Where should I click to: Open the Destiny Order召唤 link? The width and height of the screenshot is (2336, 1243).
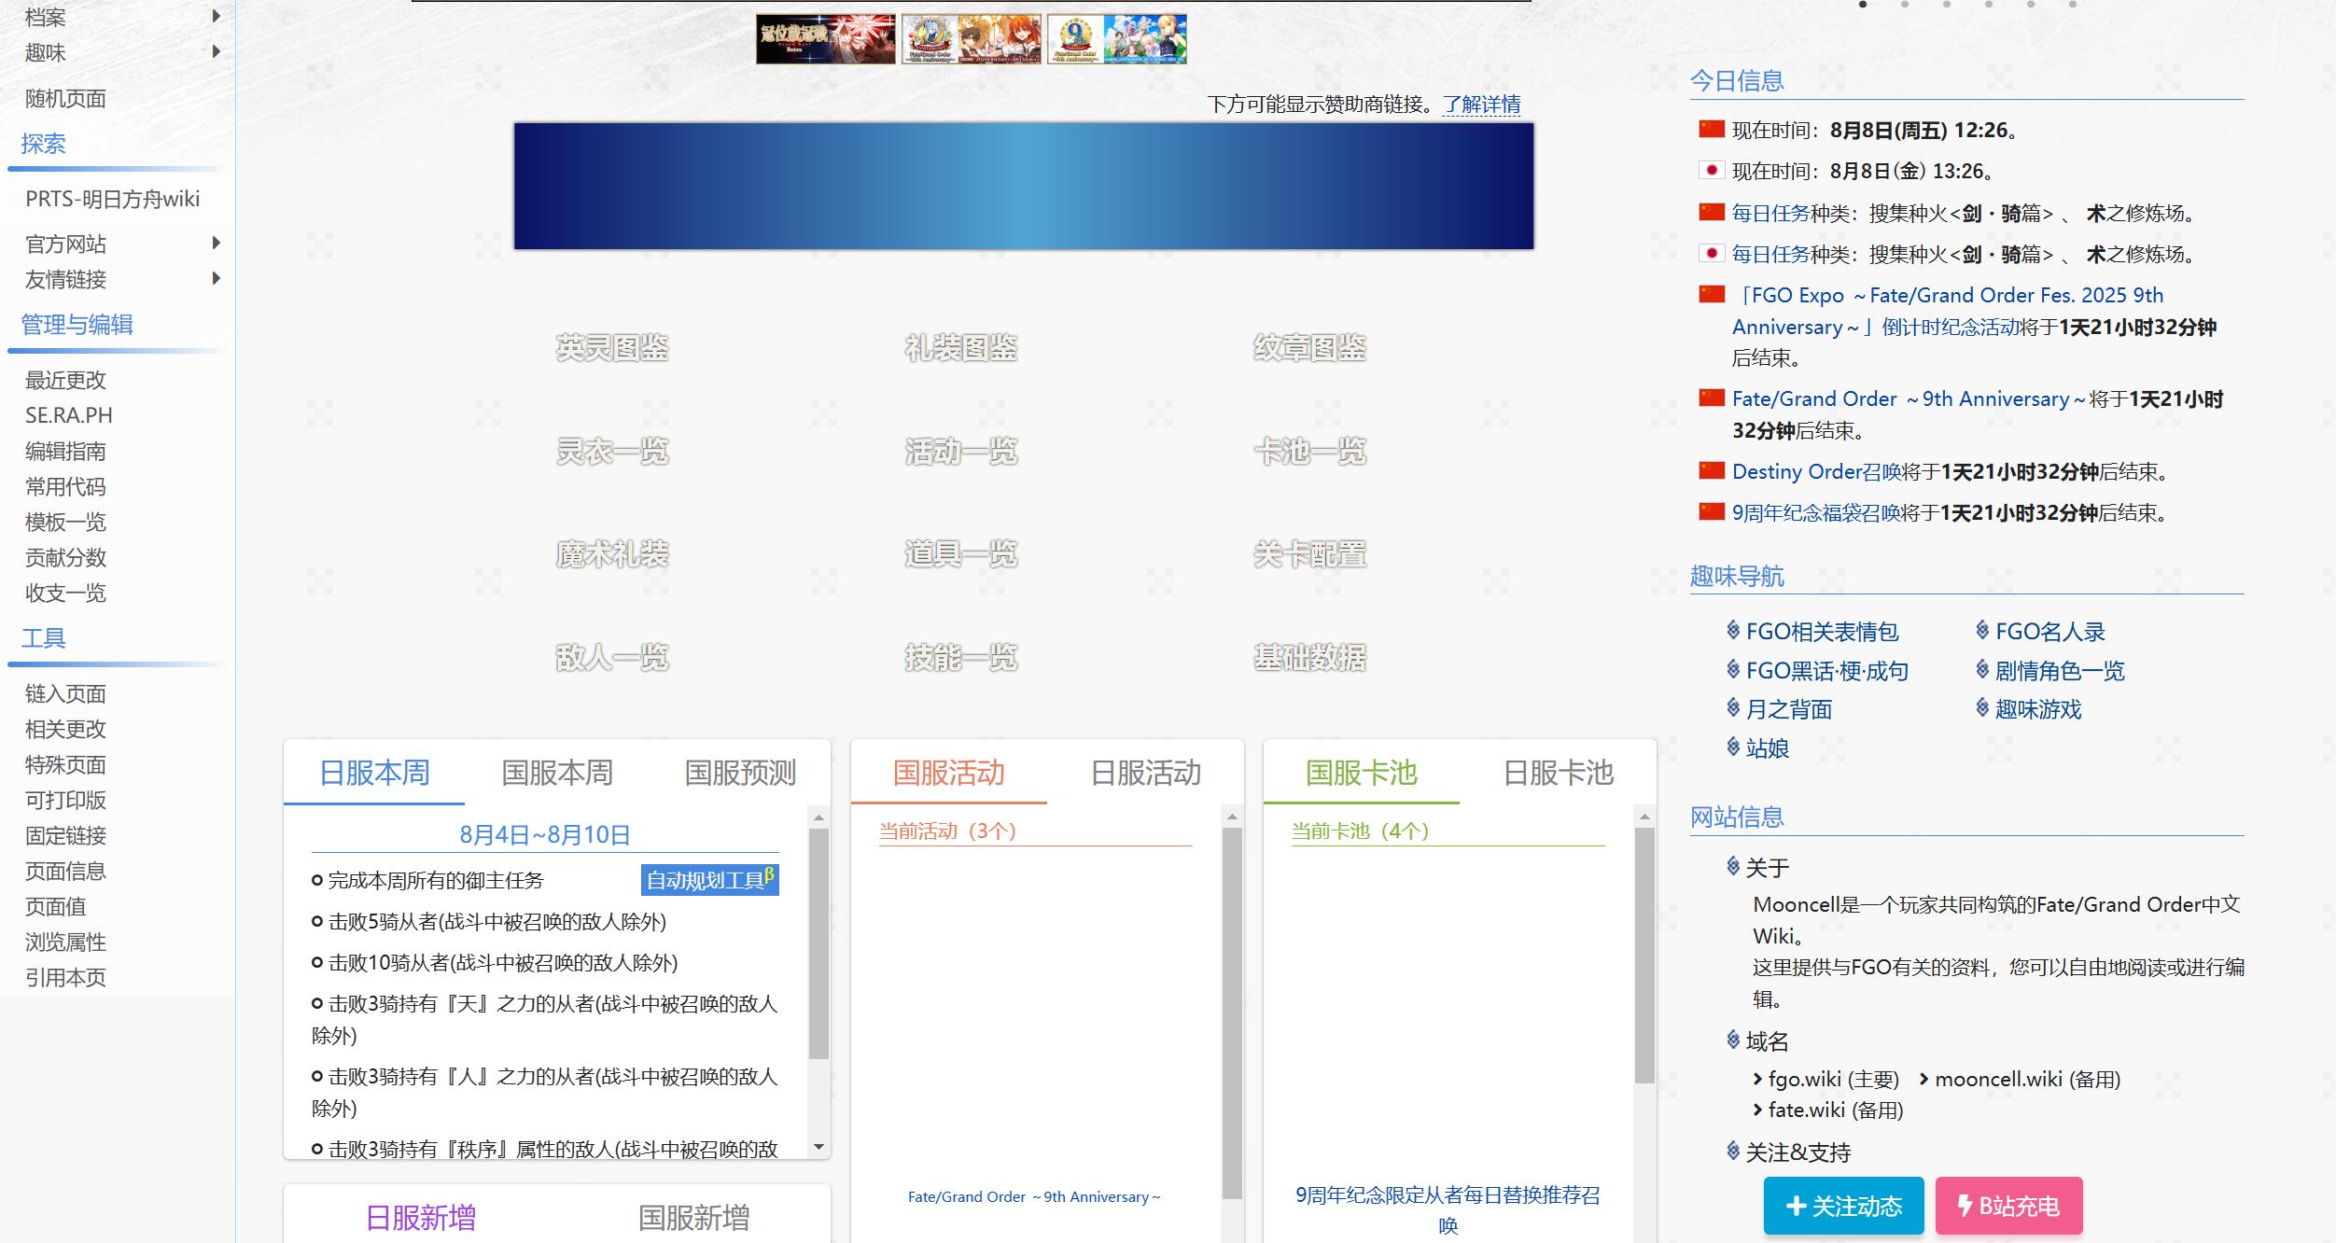coord(1817,471)
